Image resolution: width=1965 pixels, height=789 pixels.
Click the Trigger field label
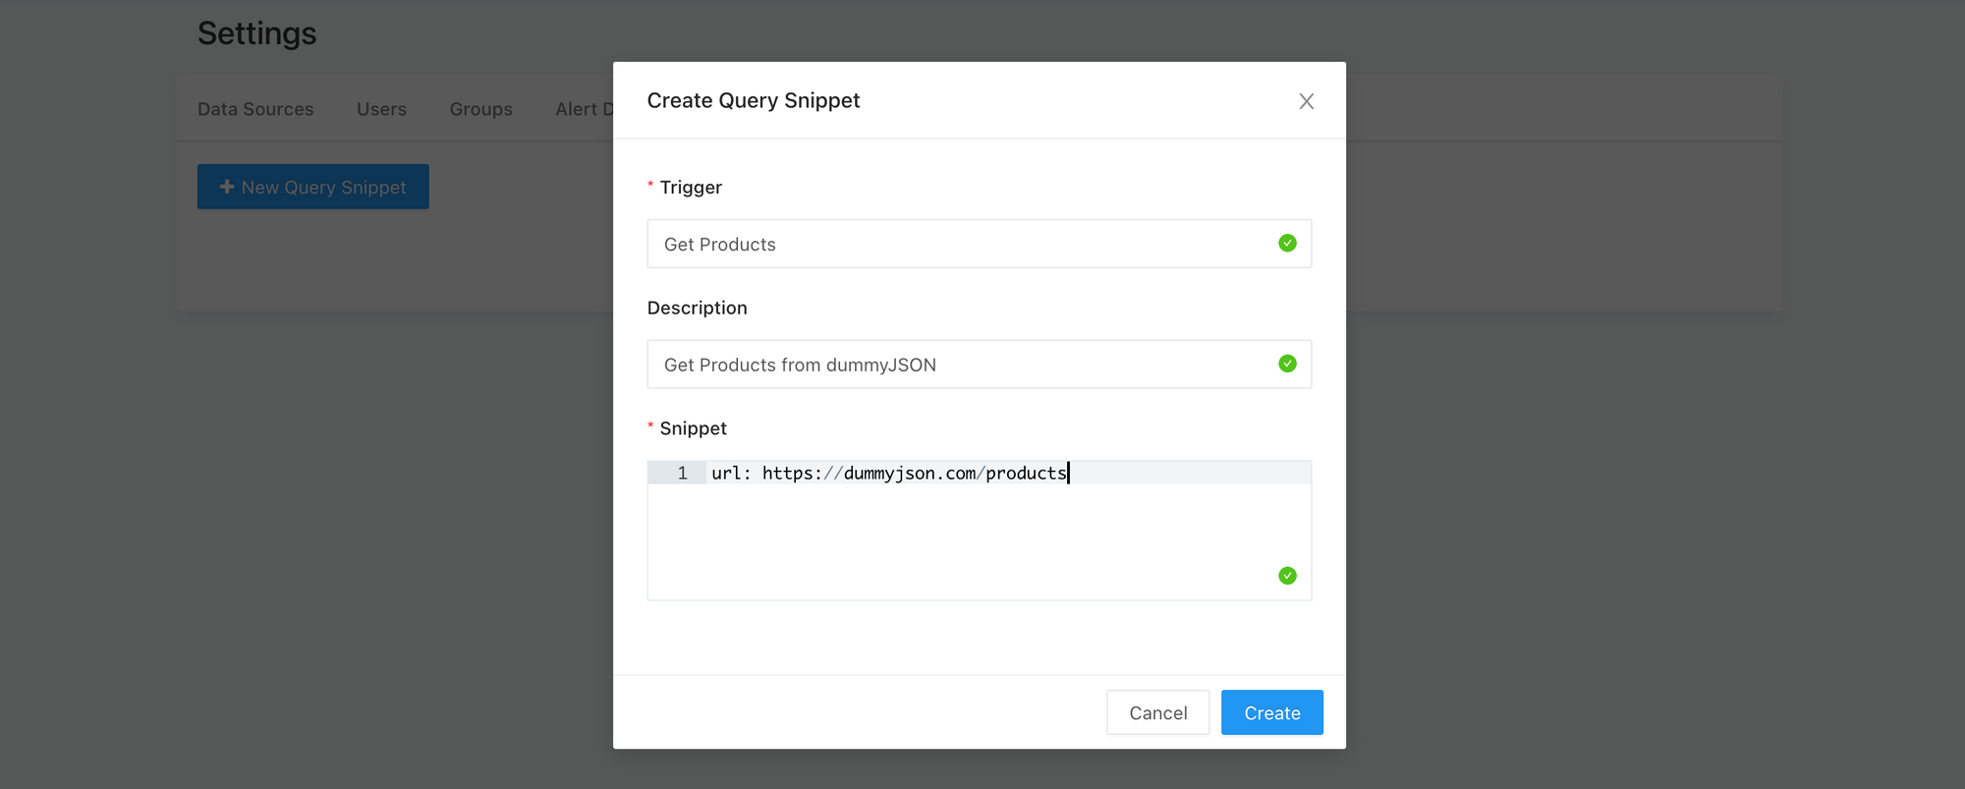pos(691,187)
